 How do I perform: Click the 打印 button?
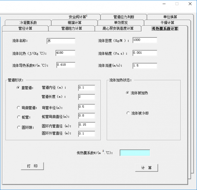pos(32,166)
